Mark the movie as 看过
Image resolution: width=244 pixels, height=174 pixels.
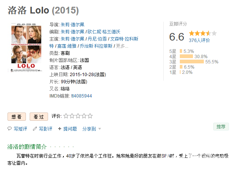tap(39, 117)
